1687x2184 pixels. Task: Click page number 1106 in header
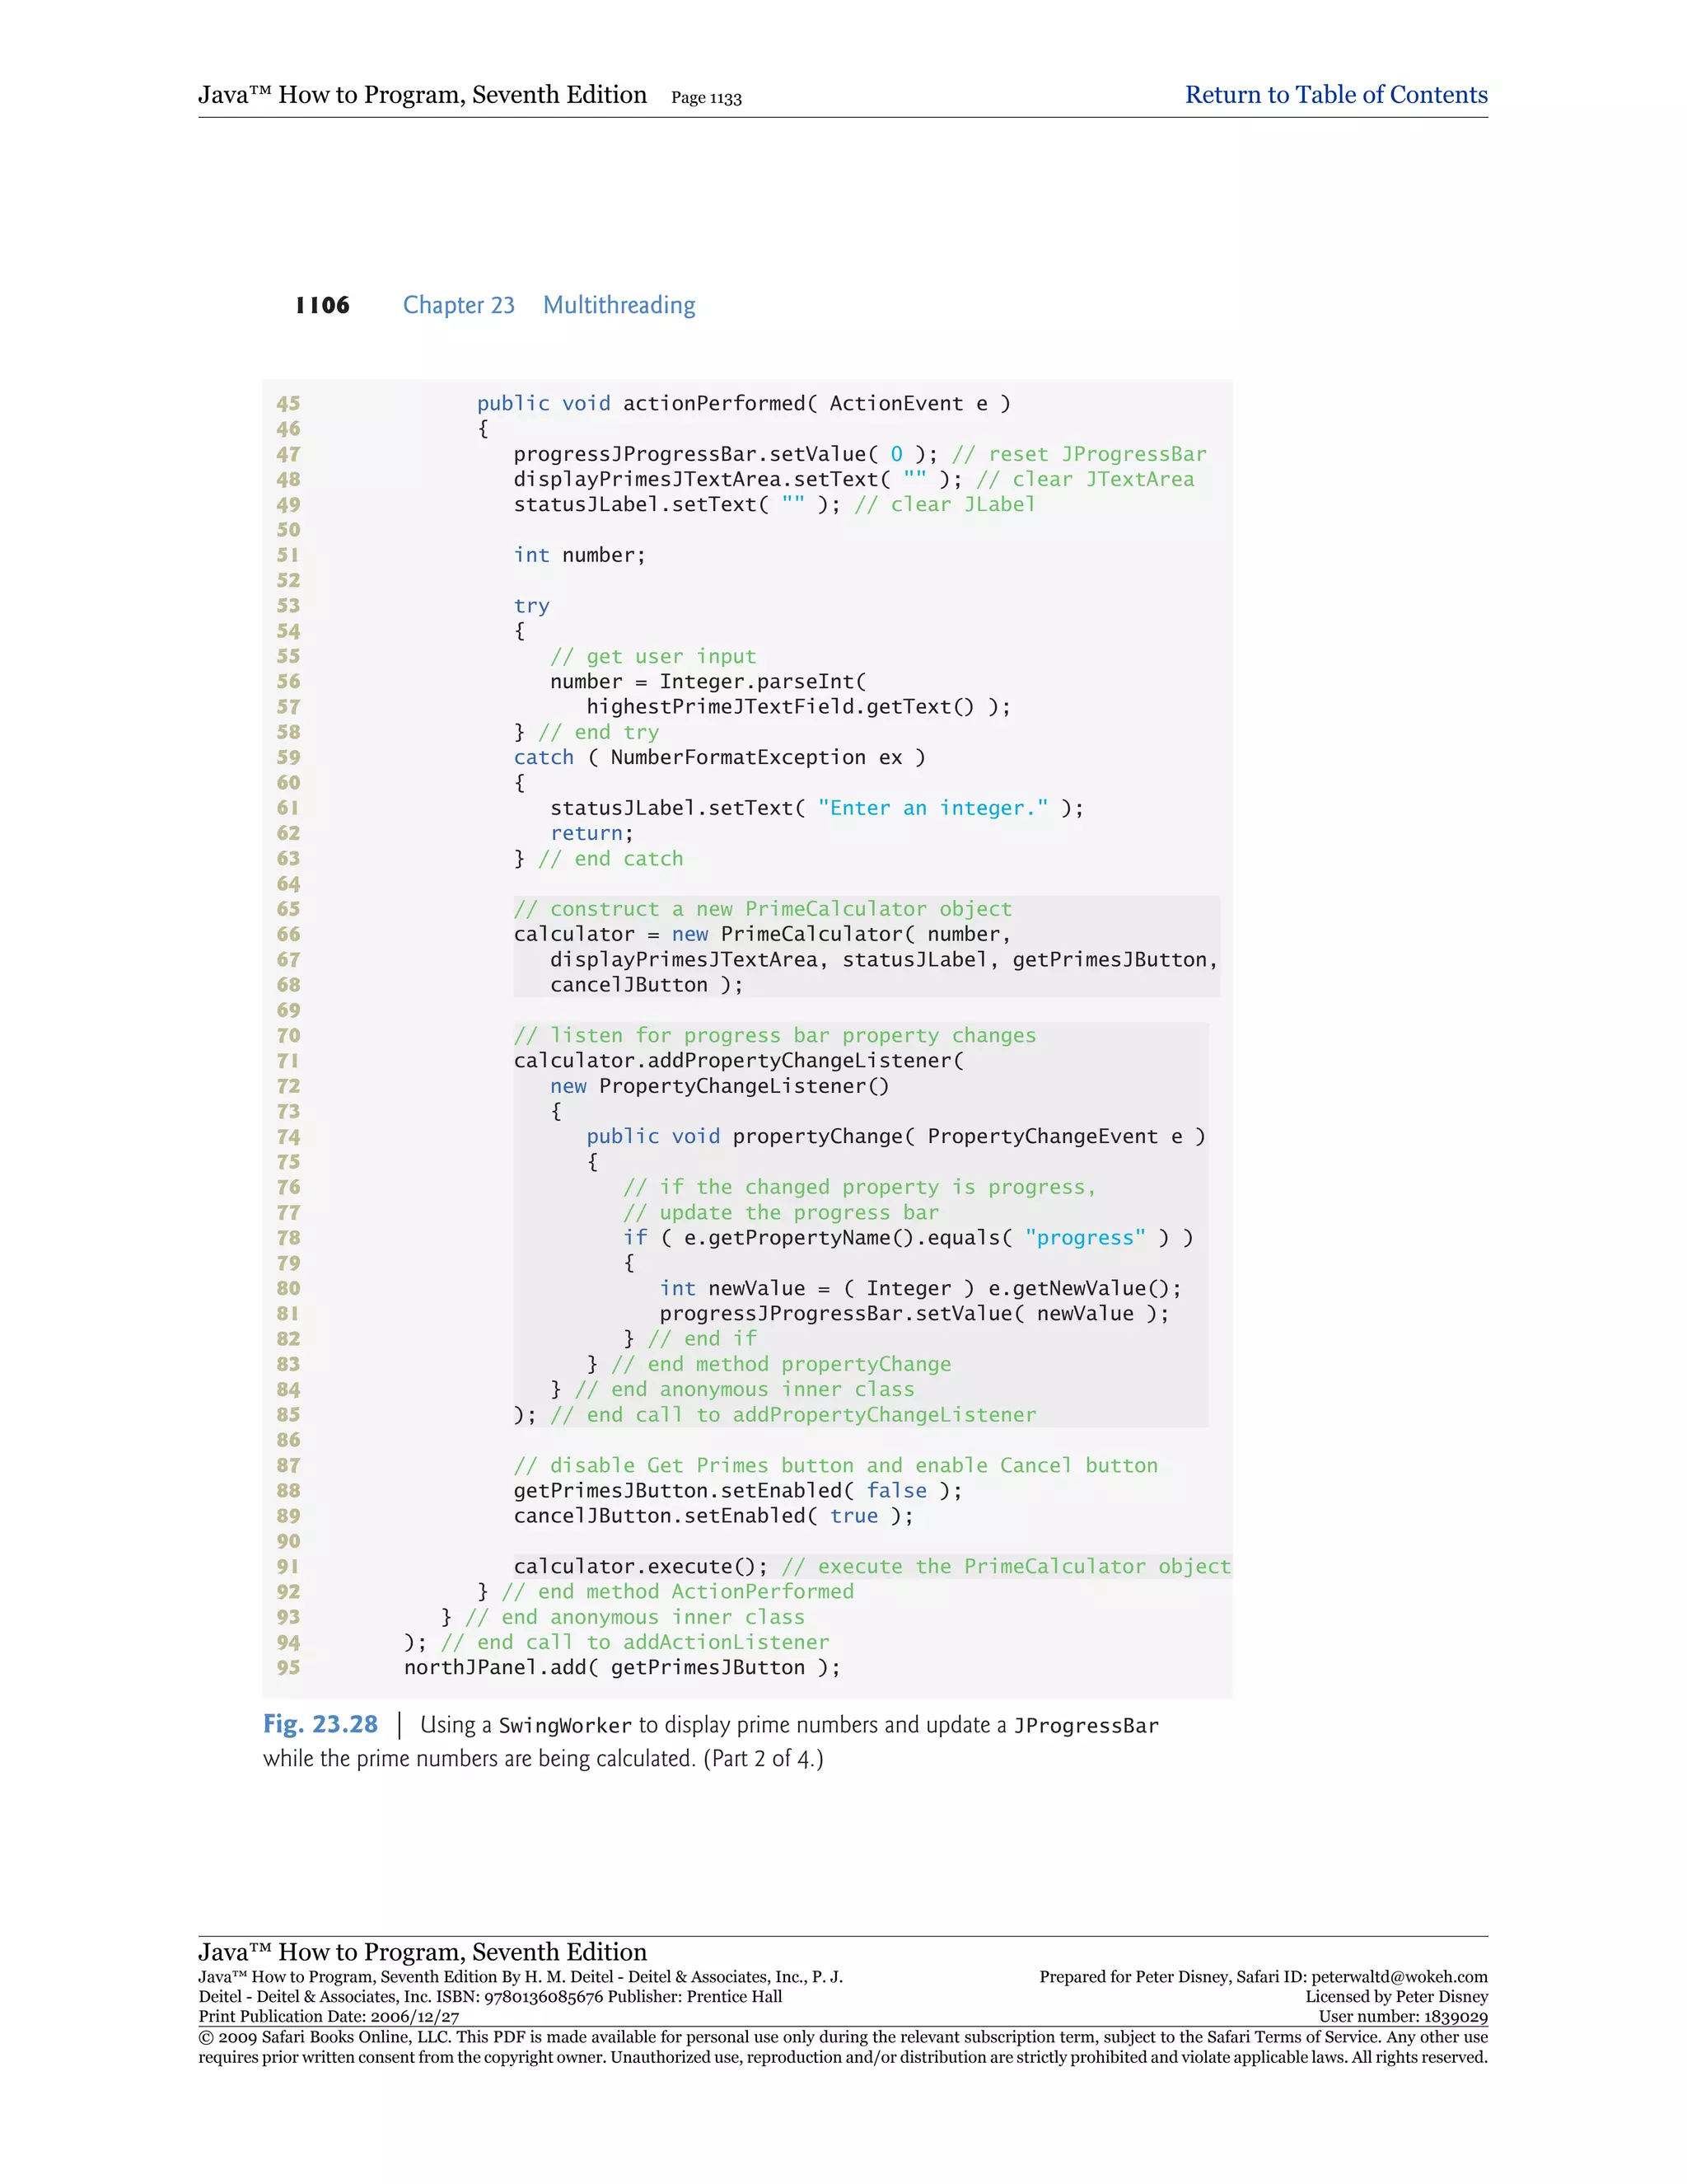click(x=322, y=305)
